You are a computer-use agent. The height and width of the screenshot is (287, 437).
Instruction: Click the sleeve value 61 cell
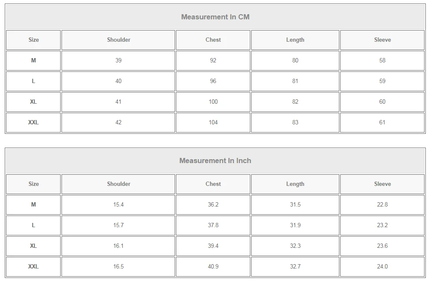click(x=382, y=123)
